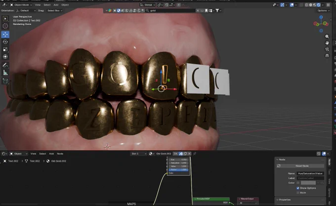This screenshot has height=206, width=336.
Task: Open the Drag Select Box dropdown
Action: pyautogui.click(x=55, y=10)
